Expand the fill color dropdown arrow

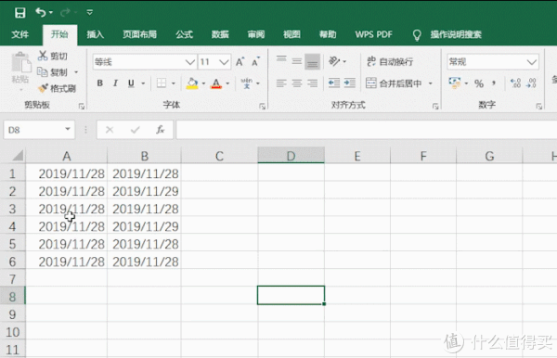coord(203,83)
